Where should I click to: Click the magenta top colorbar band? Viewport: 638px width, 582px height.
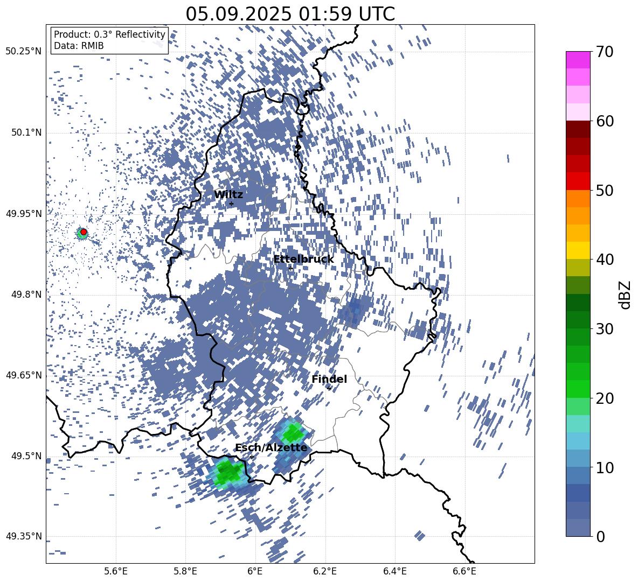[x=578, y=60]
